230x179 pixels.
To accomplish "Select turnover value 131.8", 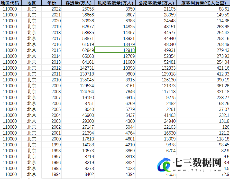I will point(203,121).
